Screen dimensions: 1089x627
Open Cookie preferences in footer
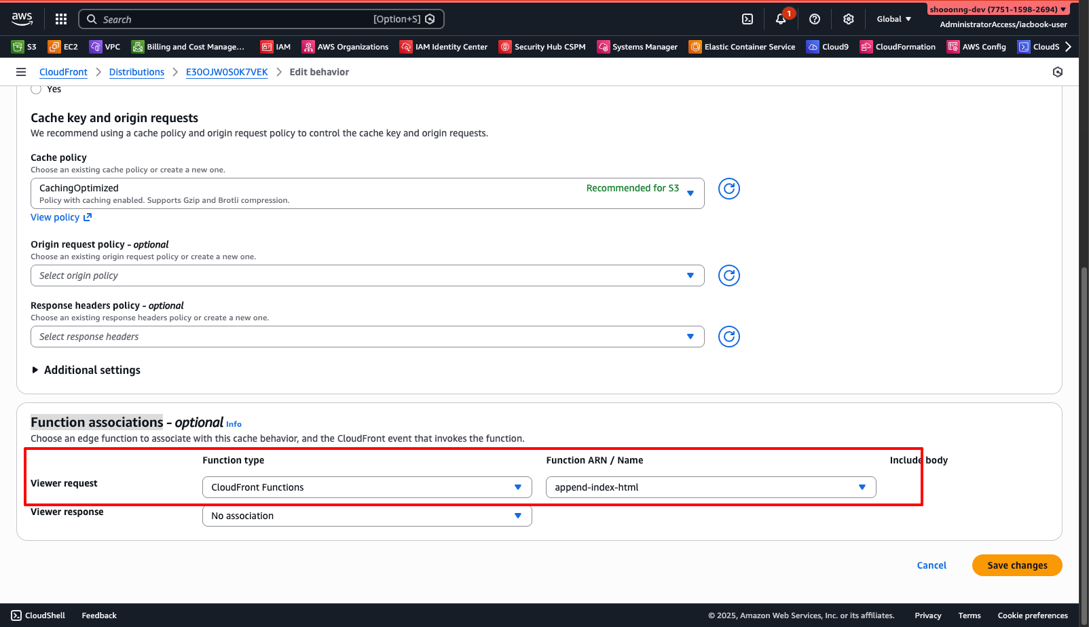click(1033, 615)
